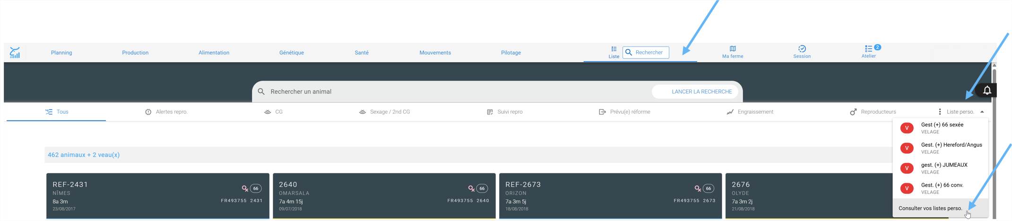Select the Prévu(e) réforme tab
This screenshot has width=1012, height=221.
point(624,112)
